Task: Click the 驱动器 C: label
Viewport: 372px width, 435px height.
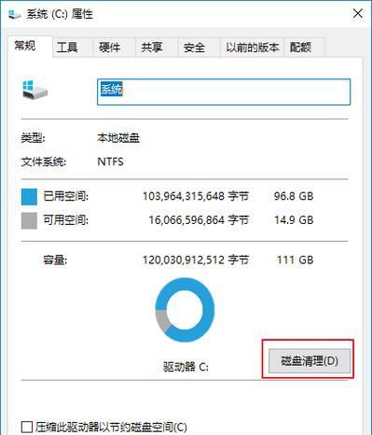Action: pos(186,367)
